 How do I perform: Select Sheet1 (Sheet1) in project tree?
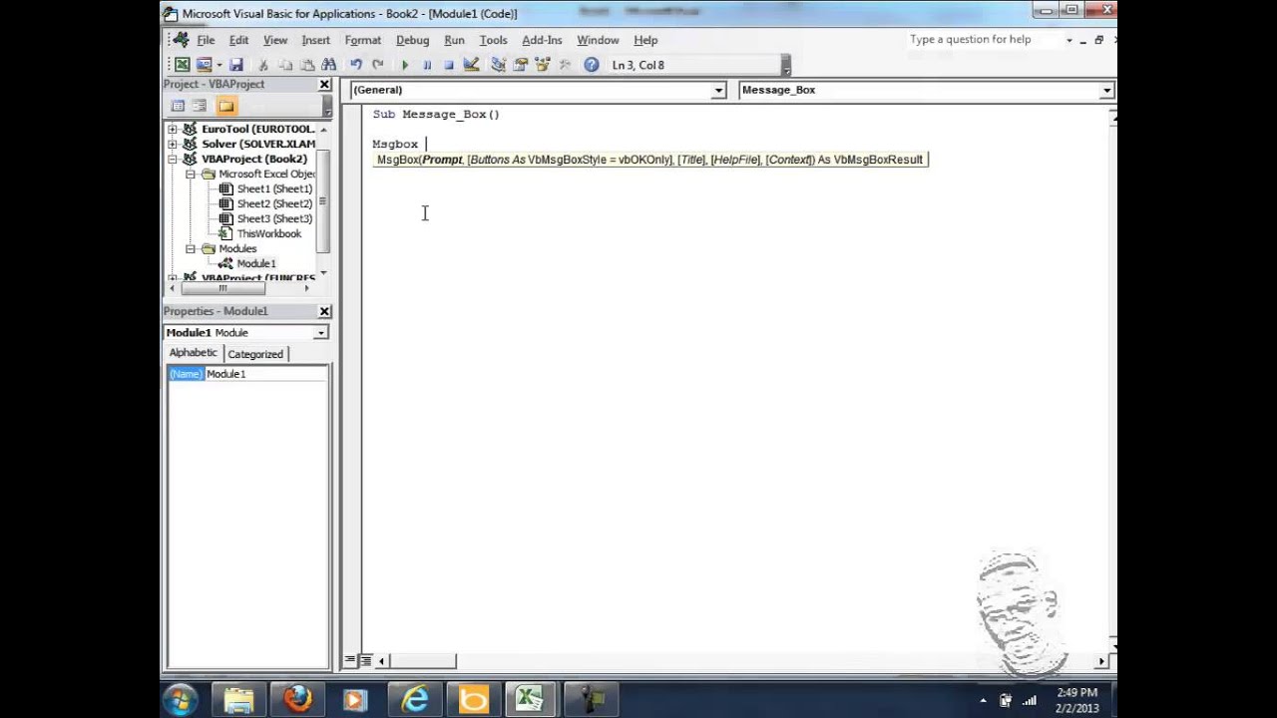click(x=274, y=188)
